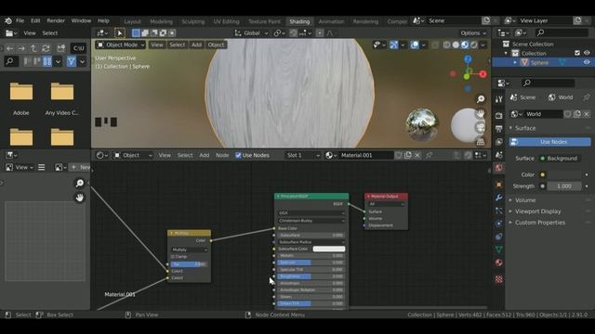The width and height of the screenshot is (595, 334).
Task: Toggle Clamp checkbox on Multiply node
Action: [173, 257]
